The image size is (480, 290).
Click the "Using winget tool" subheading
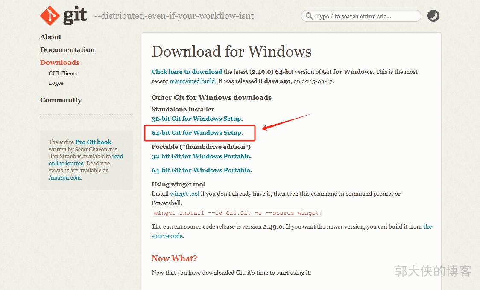[x=178, y=184]
